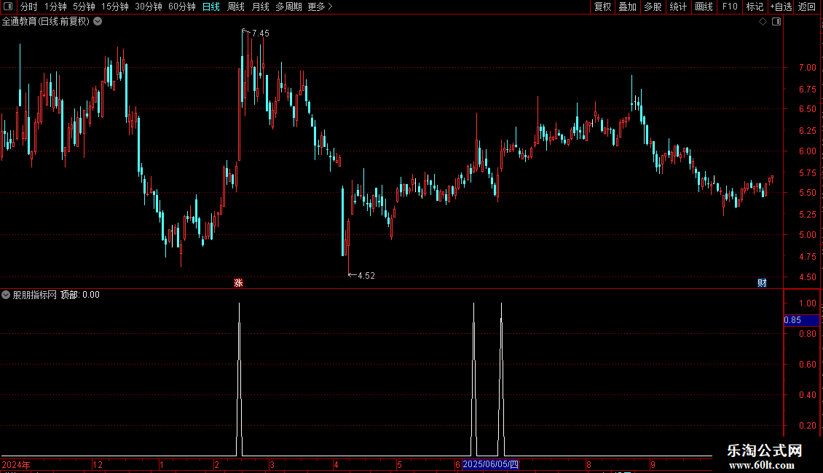The height and width of the screenshot is (473, 823).
Task: Select the 1分钟 period
Action: click(55, 7)
